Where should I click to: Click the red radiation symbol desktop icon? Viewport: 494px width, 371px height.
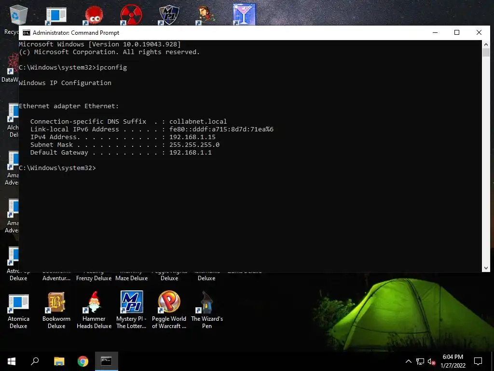[131, 15]
